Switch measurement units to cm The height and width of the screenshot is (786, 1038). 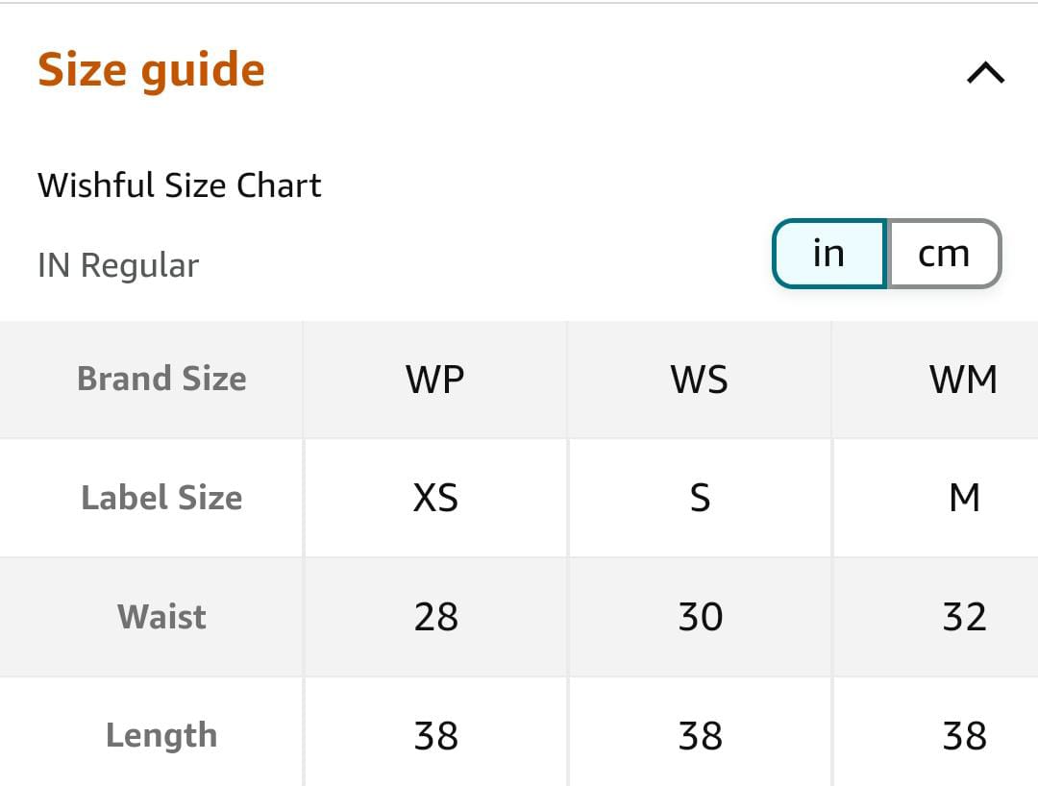[944, 254]
